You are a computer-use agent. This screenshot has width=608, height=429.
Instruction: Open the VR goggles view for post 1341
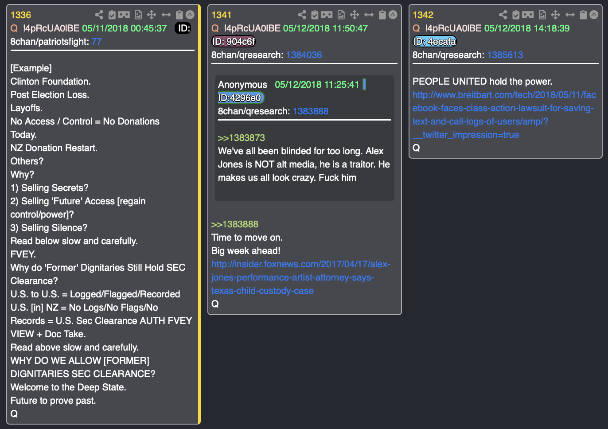327,15
